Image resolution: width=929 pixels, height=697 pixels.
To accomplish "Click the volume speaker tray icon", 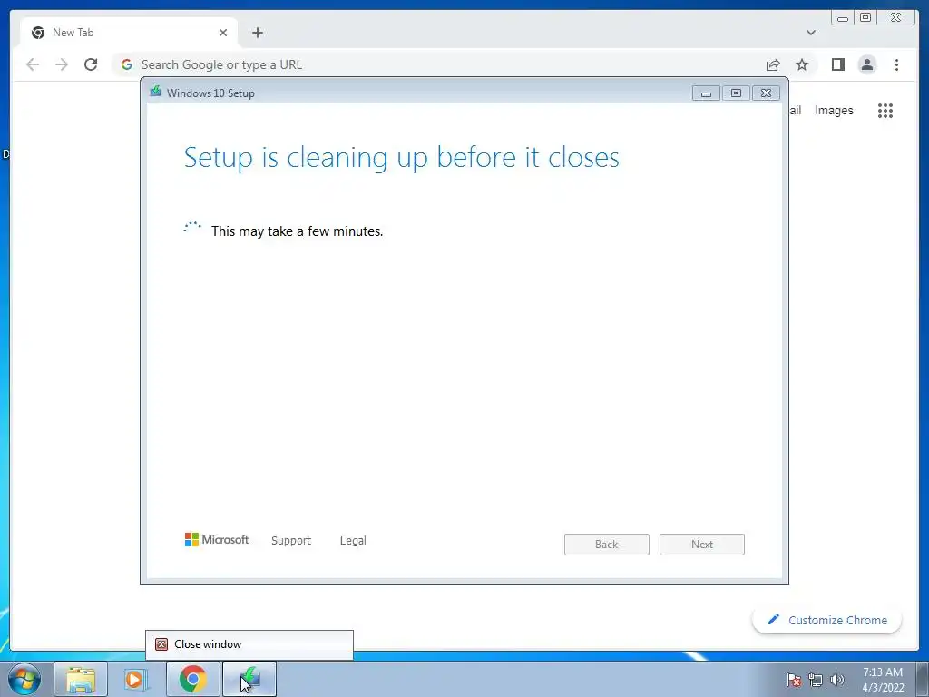I will 836,680.
